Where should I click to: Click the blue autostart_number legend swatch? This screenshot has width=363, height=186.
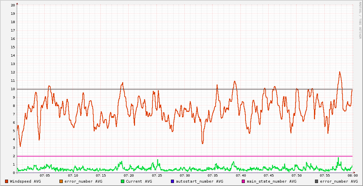coord(173,181)
